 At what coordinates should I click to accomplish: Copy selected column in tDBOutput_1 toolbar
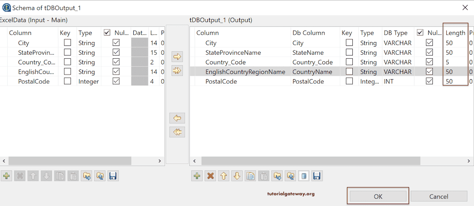250,176
